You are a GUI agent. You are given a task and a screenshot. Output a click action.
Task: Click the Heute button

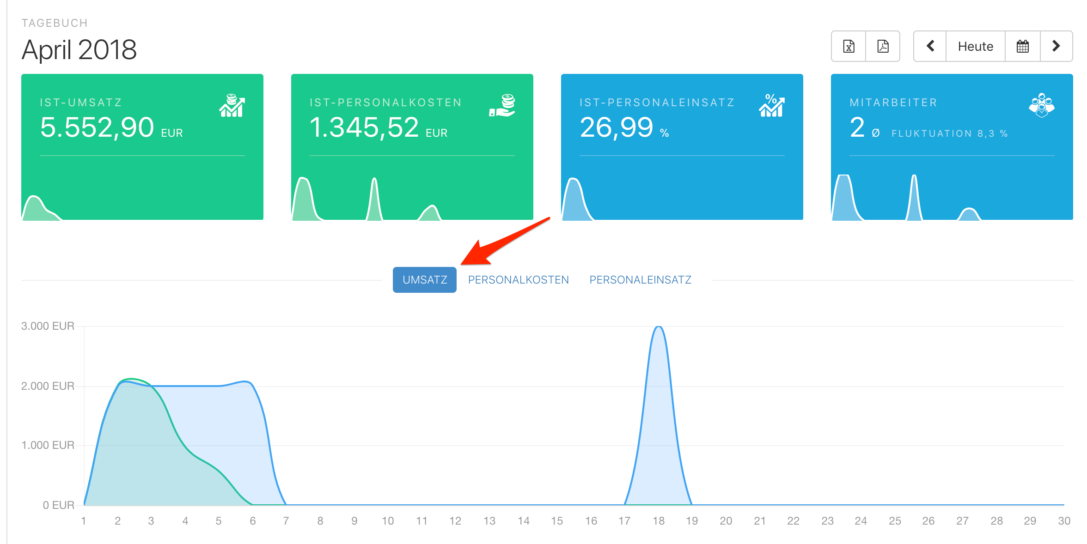click(x=976, y=46)
